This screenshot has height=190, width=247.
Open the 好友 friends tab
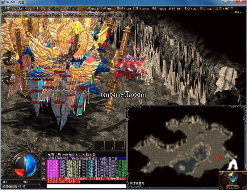[79, 155]
